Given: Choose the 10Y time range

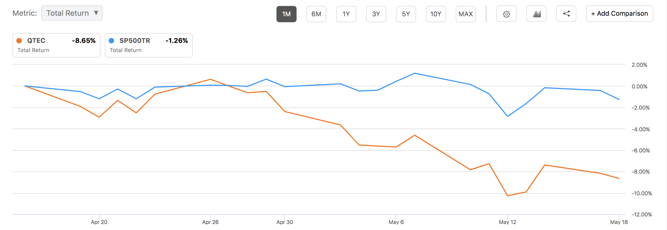Looking at the screenshot, I should click(436, 14).
